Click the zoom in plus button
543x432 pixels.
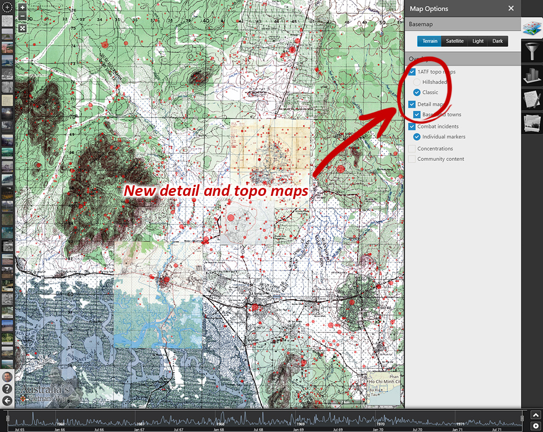tap(22, 8)
